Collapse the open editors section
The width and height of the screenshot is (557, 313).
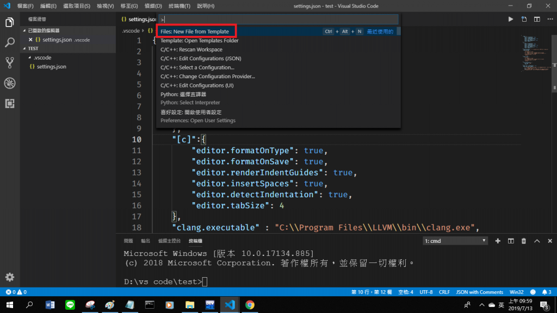click(x=24, y=30)
